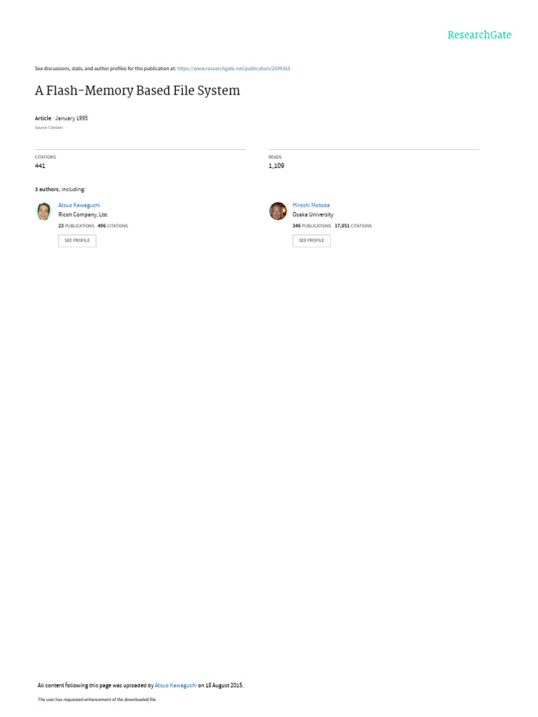This screenshot has width=538, height=717.
Task: Click the 3 authors, including text
Action: click(60, 189)
